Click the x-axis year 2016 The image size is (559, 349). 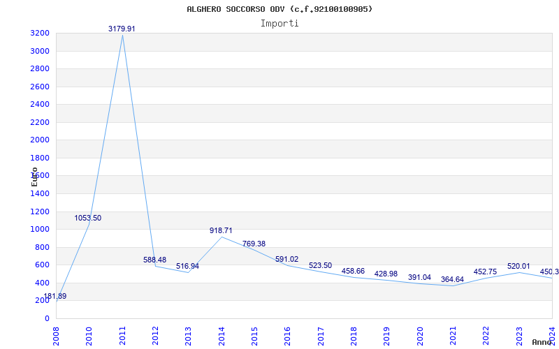pos(288,336)
